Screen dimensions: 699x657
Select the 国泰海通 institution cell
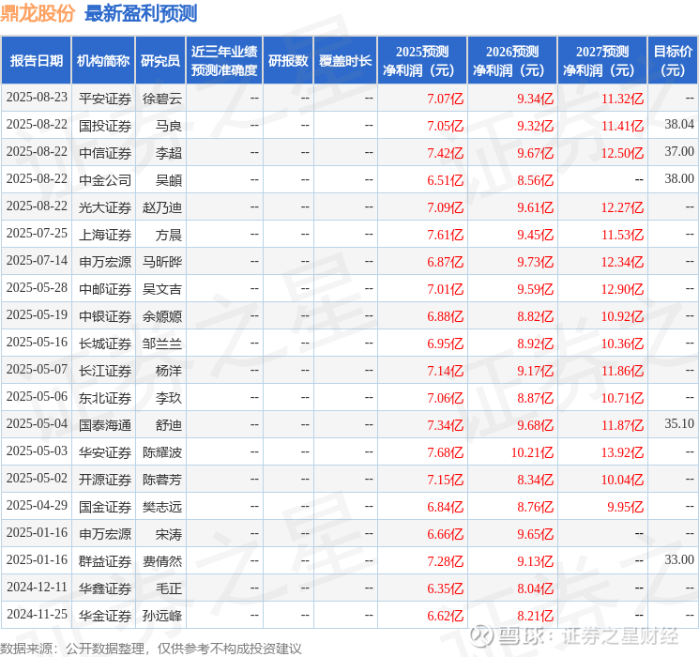pyautogui.click(x=105, y=425)
